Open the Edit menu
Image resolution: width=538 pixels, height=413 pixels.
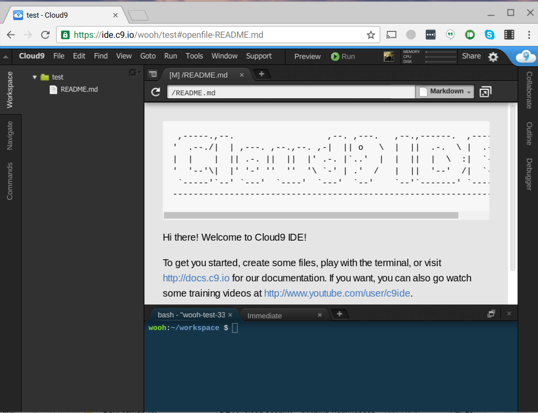pos(79,56)
